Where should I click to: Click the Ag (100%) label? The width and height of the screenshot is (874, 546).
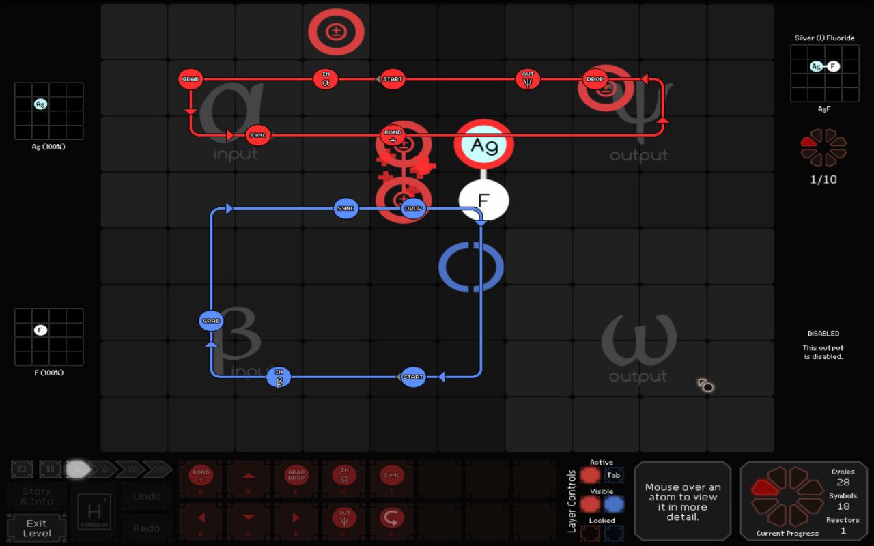pos(49,147)
